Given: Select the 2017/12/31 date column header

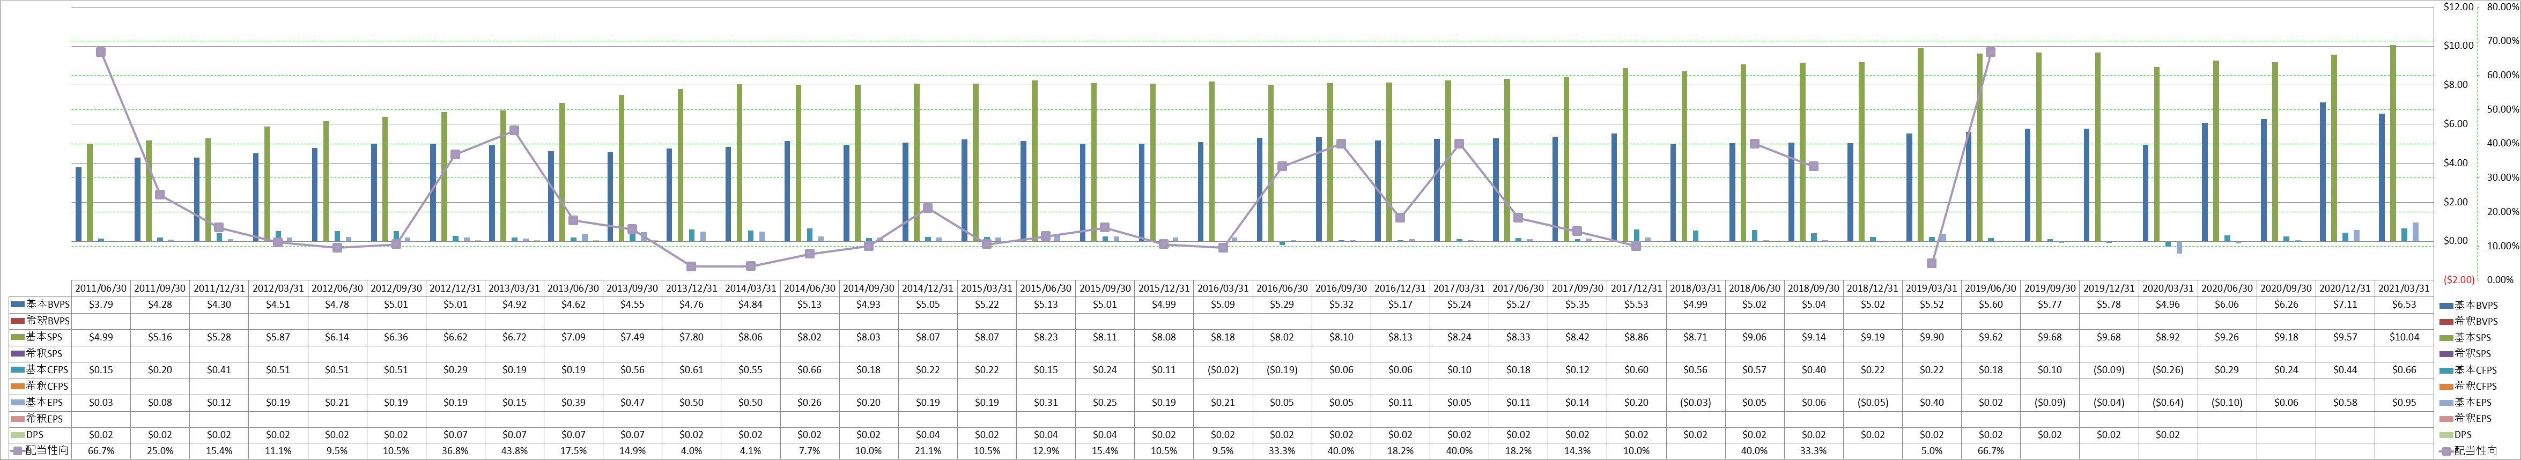Looking at the screenshot, I should [x=1635, y=289].
